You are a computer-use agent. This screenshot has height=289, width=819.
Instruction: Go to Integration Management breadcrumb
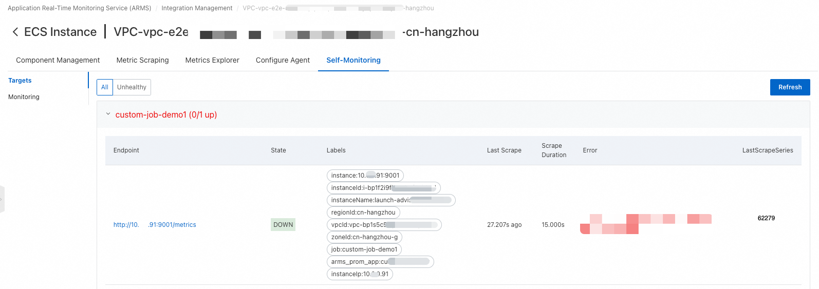[x=197, y=8]
